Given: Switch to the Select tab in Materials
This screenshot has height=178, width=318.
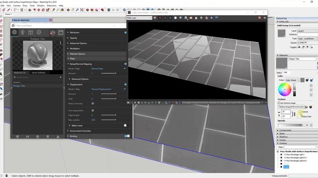Looking at the screenshot, I should point(279,73).
